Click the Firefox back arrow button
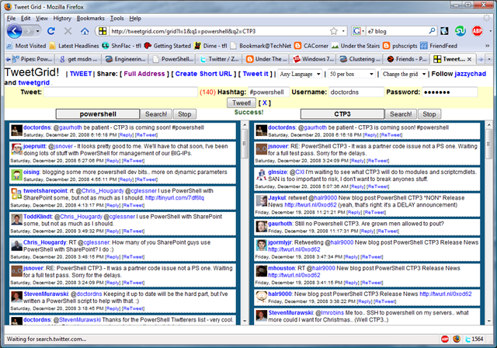Image resolution: width=497 pixels, height=348 pixels. (15, 31)
